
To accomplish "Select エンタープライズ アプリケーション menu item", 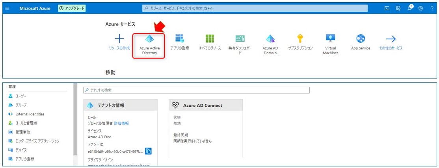I will pos(37,141).
